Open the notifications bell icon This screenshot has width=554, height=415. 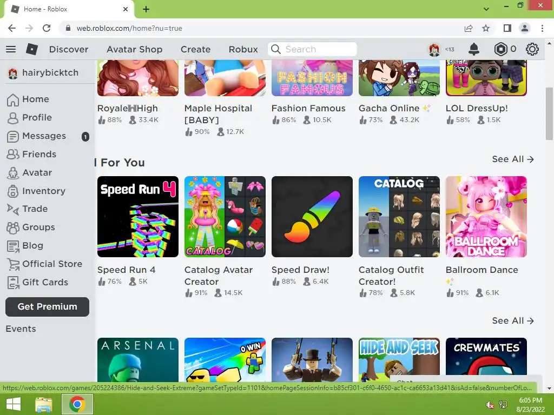[474, 49]
